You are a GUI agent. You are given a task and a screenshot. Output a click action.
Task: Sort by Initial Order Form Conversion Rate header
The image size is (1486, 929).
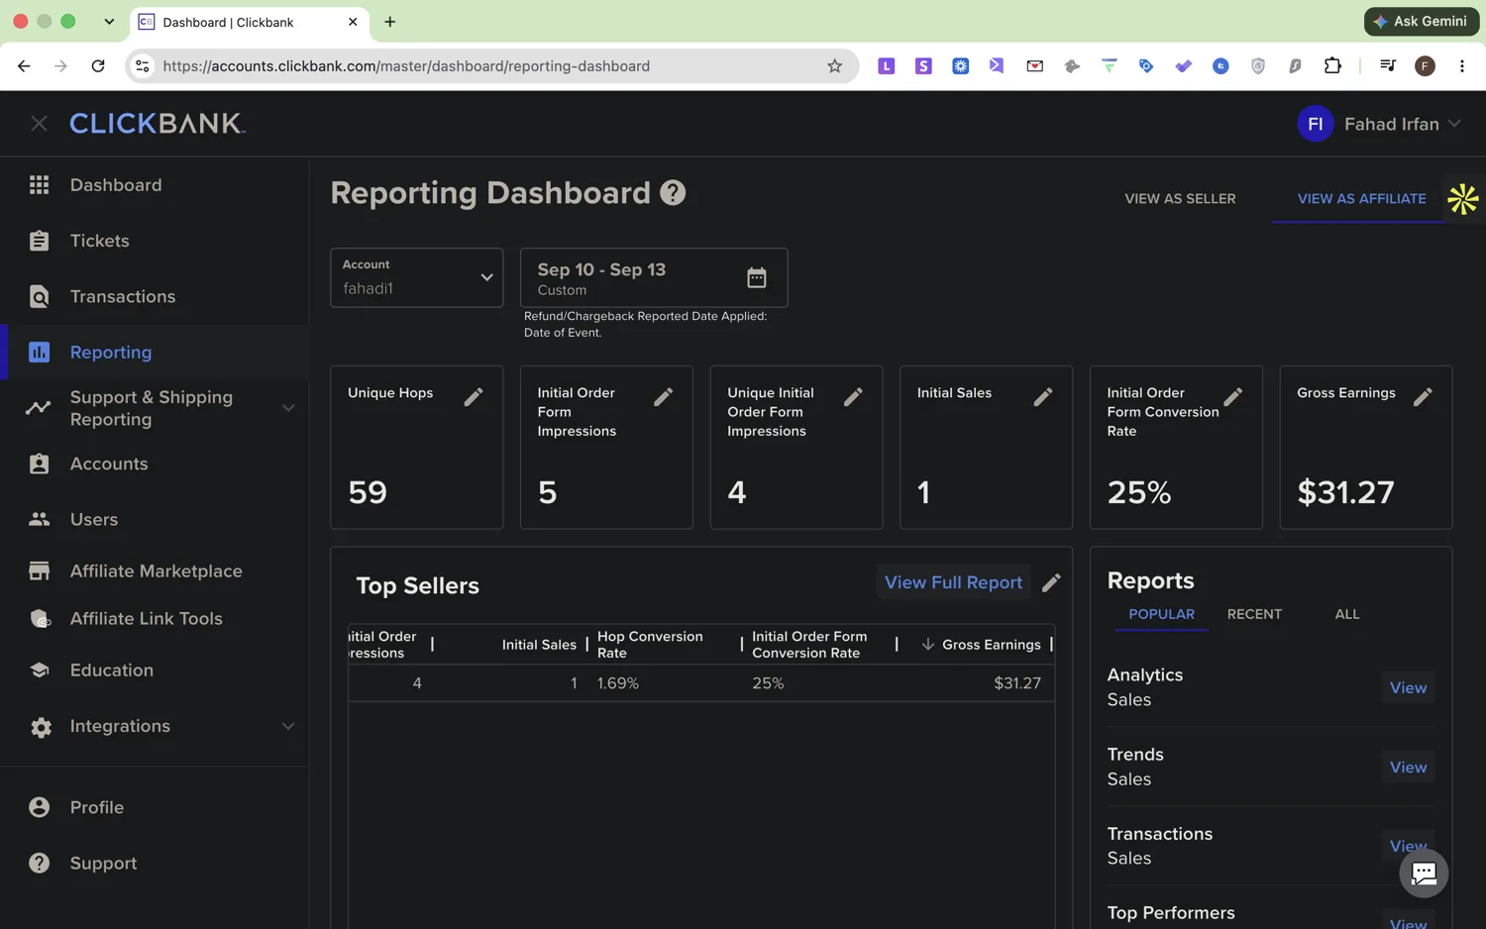click(809, 645)
